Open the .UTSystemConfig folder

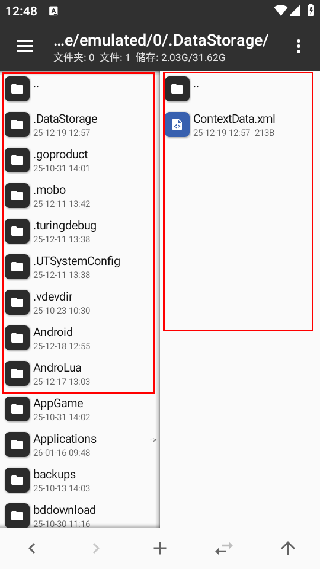[x=80, y=267]
